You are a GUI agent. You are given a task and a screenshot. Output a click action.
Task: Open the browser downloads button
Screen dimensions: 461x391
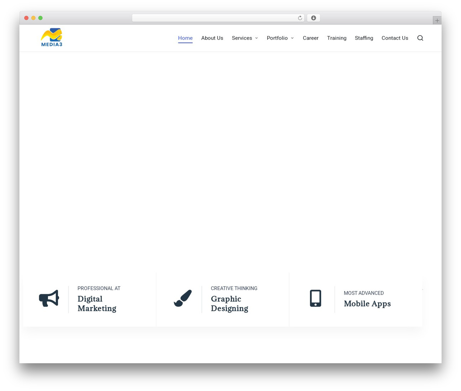pyautogui.click(x=313, y=18)
